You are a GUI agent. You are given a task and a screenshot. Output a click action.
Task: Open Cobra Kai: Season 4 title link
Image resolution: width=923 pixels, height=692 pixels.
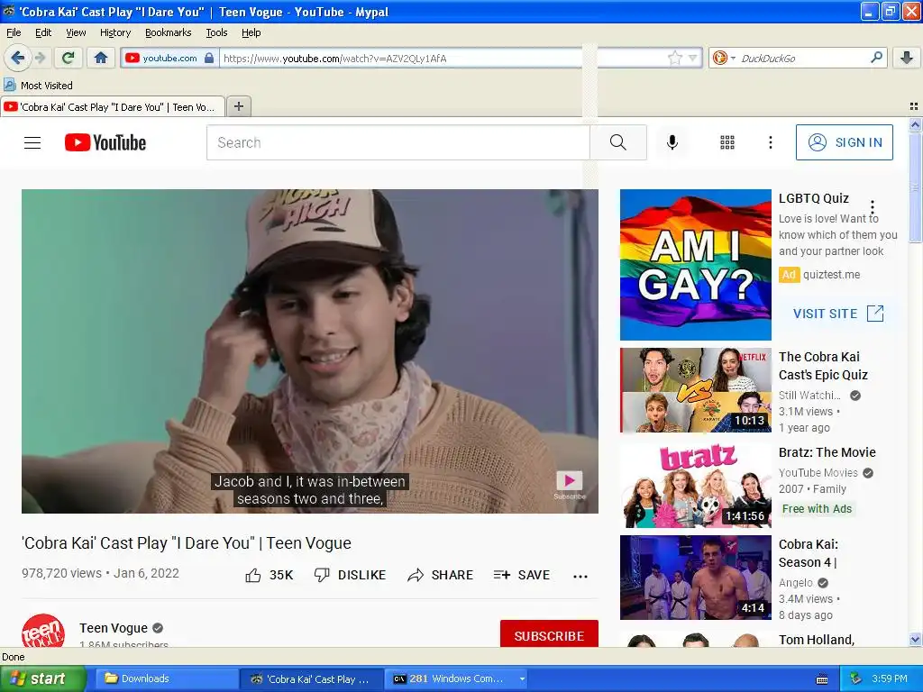coord(809,553)
